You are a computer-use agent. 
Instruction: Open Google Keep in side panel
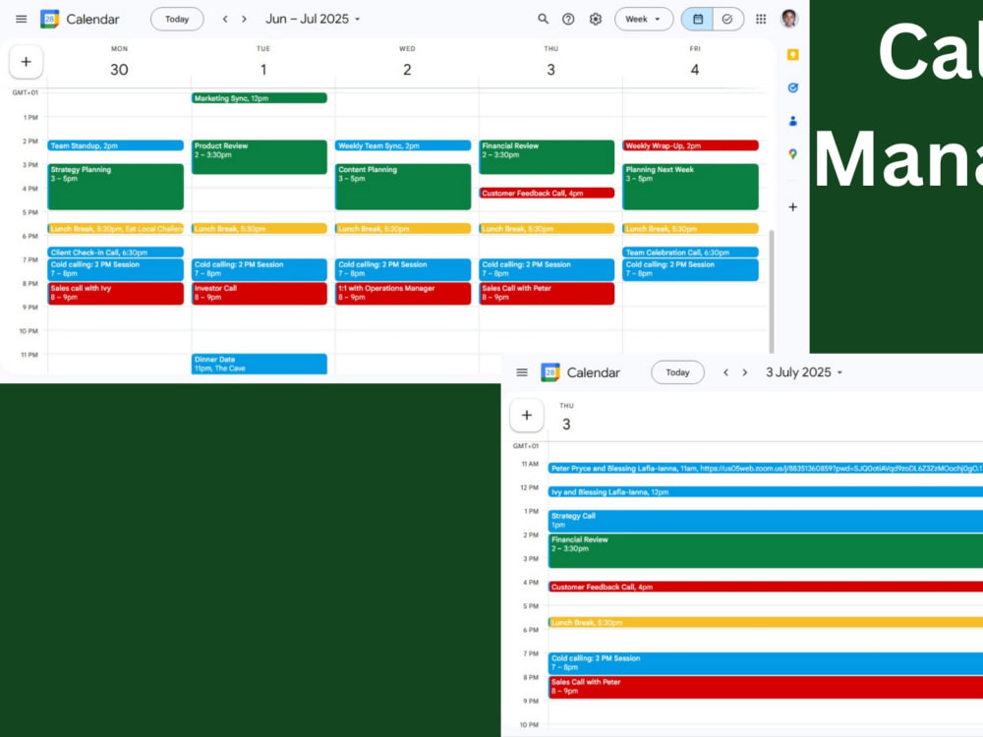(792, 55)
